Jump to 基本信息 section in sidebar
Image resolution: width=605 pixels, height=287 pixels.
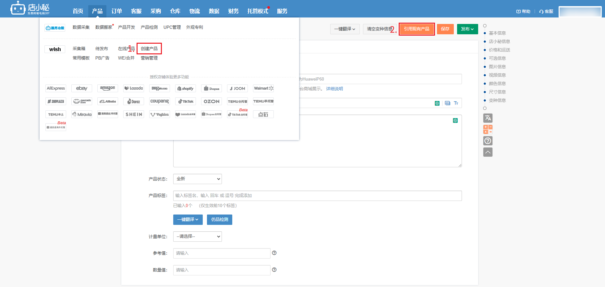(x=497, y=33)
